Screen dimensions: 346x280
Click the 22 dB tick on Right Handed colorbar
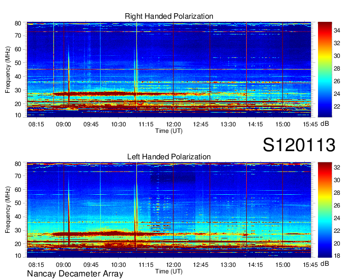(337, 107)
